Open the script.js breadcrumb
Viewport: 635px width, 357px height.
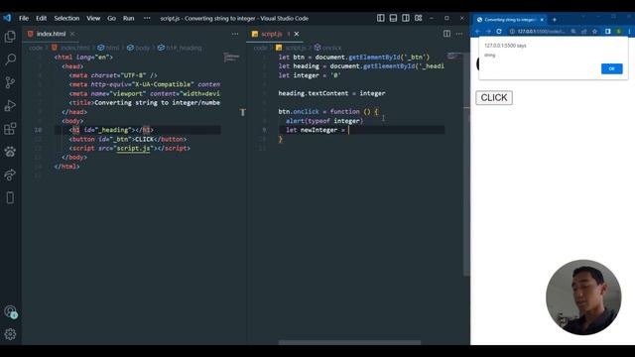(291, 48)
